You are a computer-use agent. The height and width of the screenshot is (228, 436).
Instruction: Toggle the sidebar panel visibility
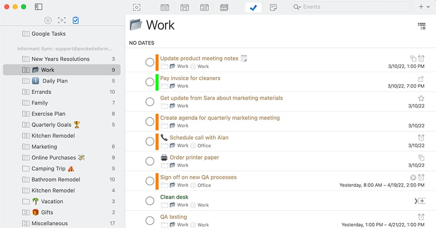point(38,7)
